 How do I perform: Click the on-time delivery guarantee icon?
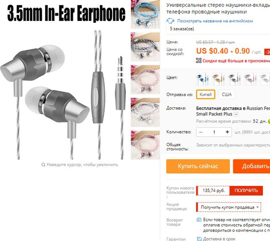click(x=199, y=239)
